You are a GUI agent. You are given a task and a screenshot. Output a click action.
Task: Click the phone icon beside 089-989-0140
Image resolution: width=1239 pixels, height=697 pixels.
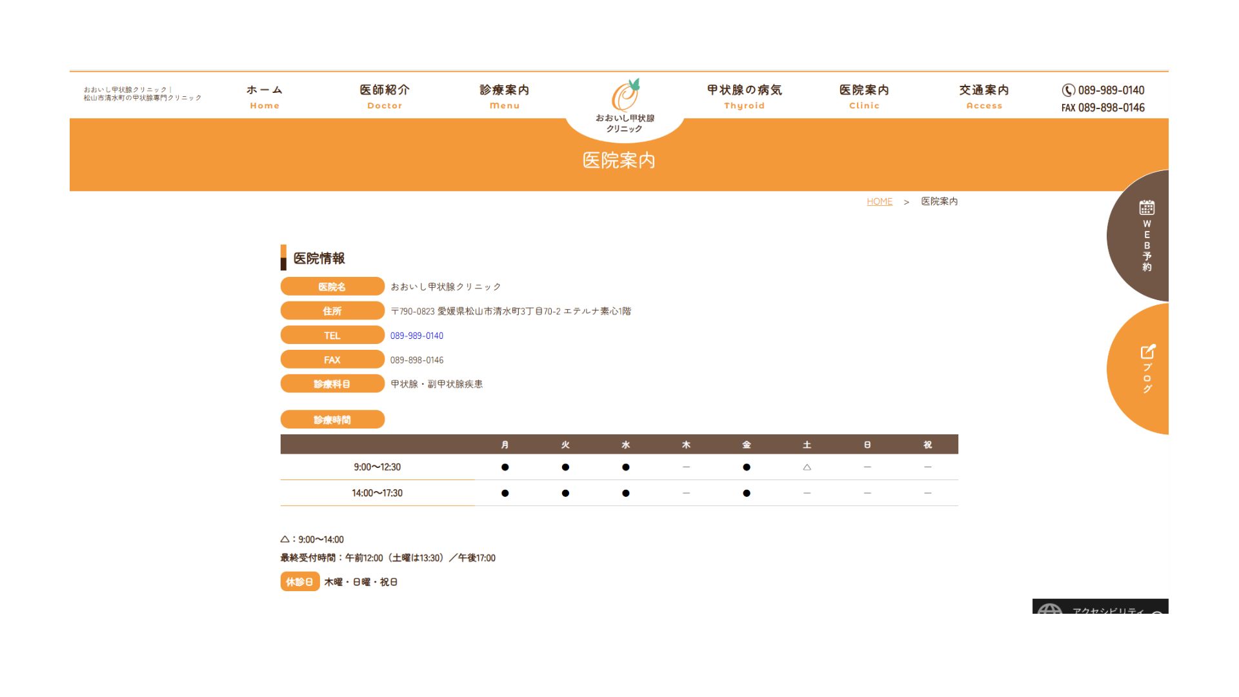tap(1068, 90)
